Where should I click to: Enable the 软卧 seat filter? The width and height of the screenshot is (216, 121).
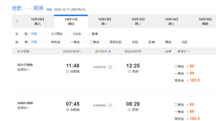pos(128,42)
